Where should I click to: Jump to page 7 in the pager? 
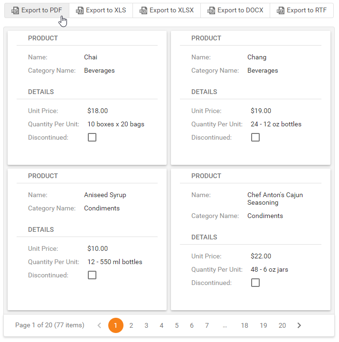click(207, 325)
